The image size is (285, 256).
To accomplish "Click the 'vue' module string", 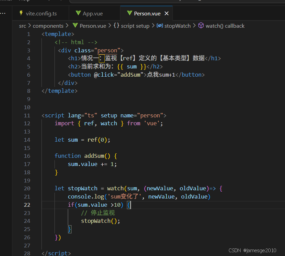I will click(x=152, y=124).
